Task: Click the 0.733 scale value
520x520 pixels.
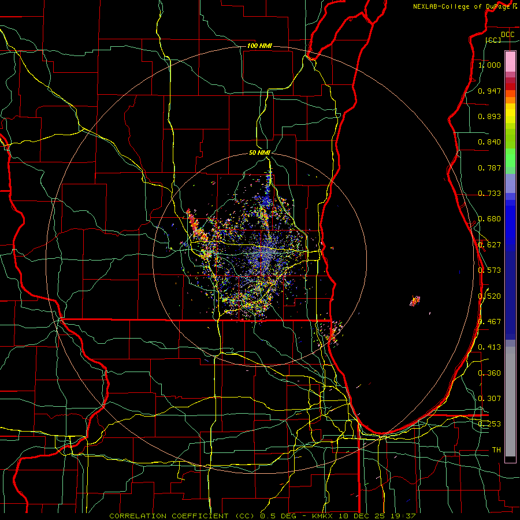Action: point(489,194)
